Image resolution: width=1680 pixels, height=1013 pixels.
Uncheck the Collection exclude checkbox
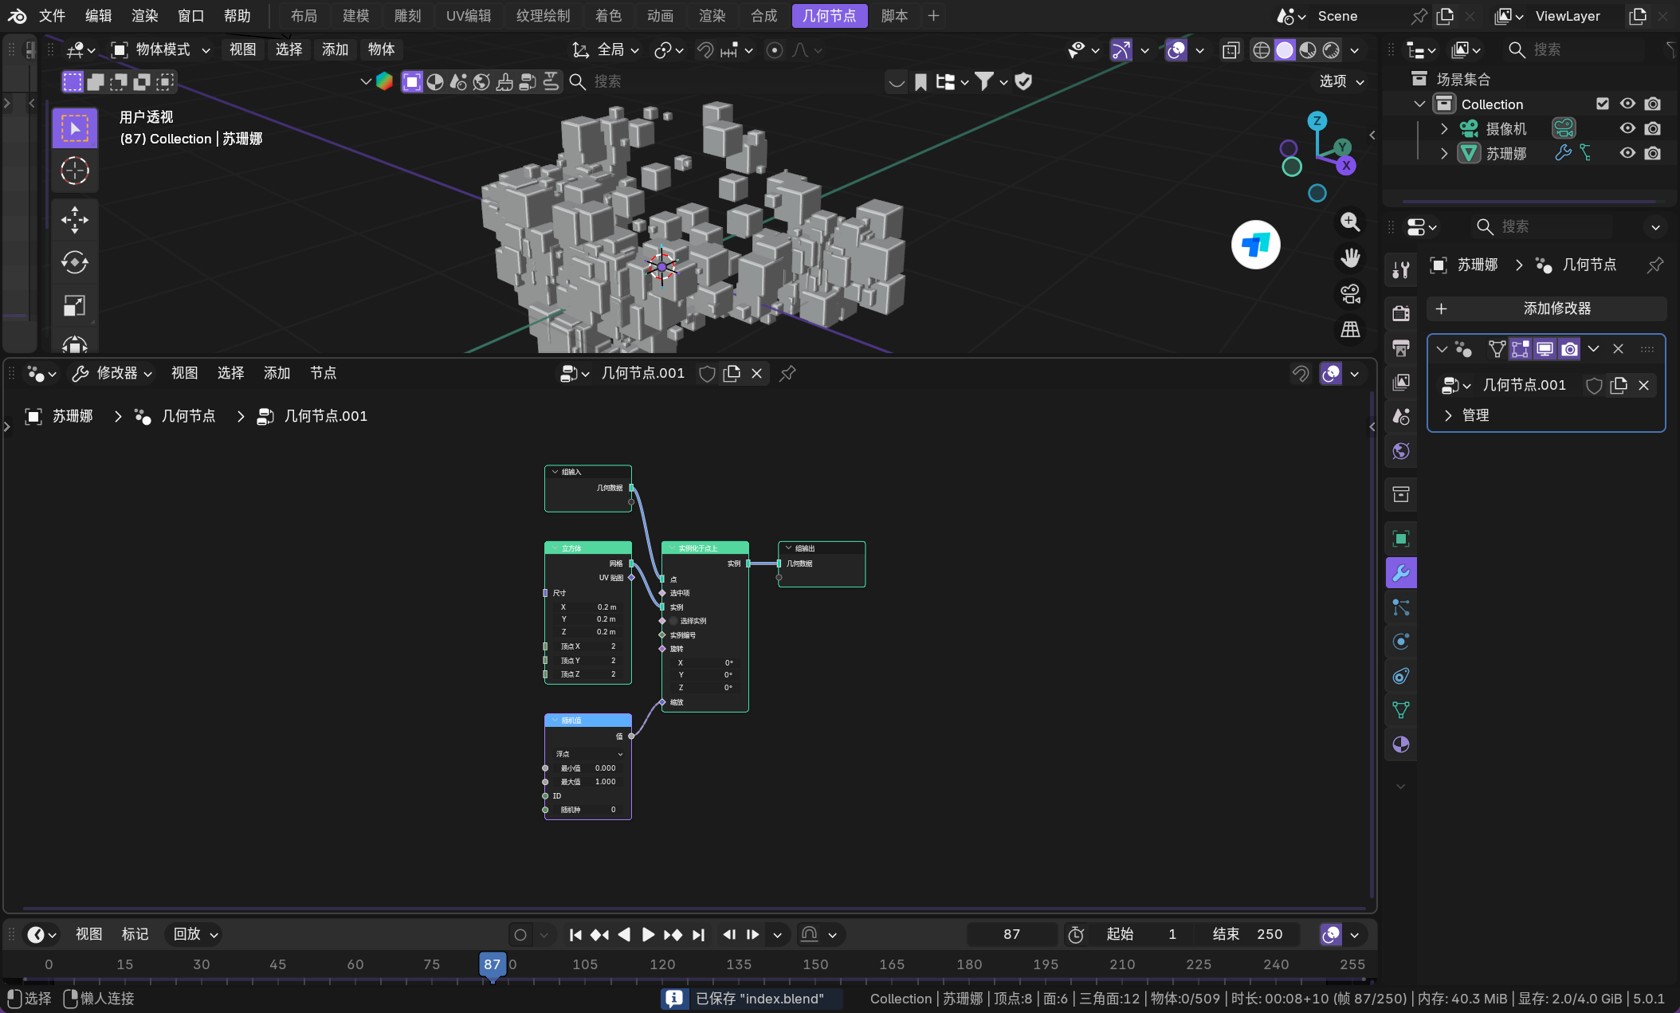point(1603,104)
